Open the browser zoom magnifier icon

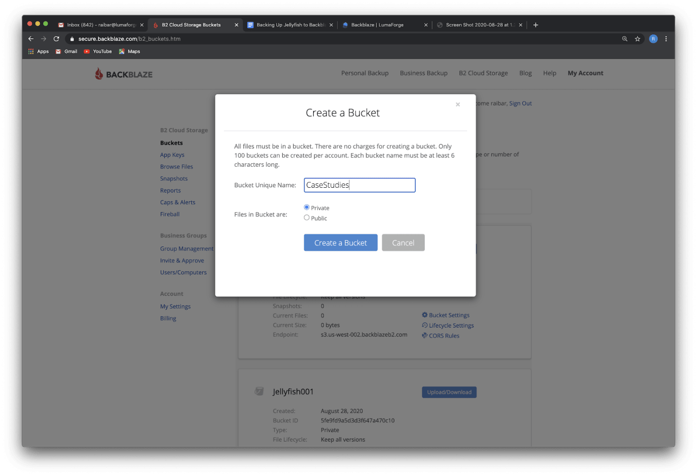pos(624,39)
